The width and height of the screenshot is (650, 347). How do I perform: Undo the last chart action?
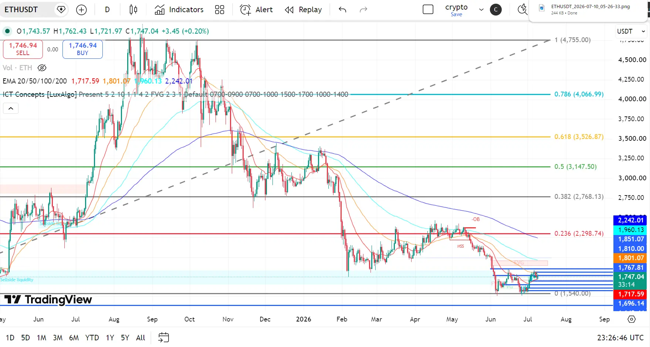tap(342, 10)
